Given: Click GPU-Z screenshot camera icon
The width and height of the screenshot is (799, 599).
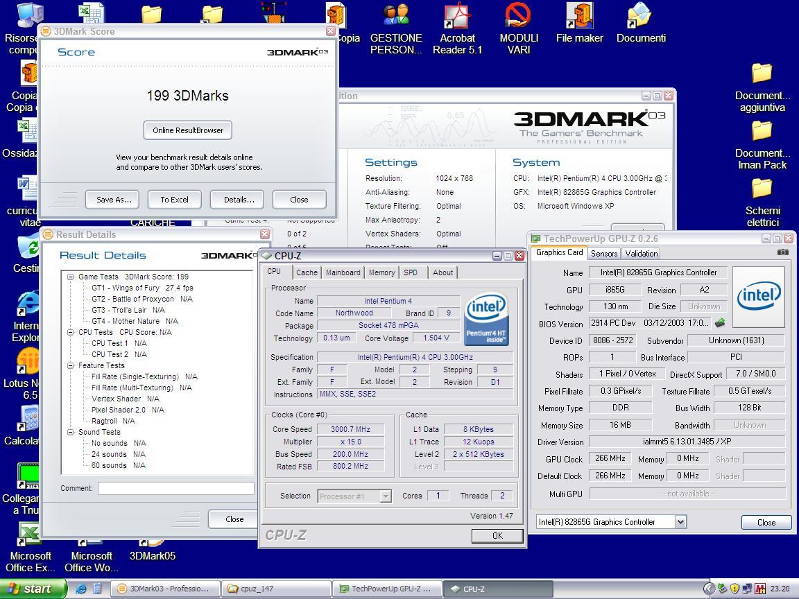Looking at the screenshot, I should click(782, 252).
